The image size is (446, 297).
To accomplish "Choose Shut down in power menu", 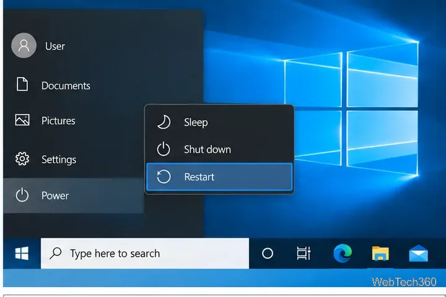I will pyautogui.click(x=219, y=149).
